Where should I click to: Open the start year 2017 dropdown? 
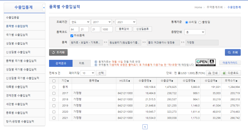click(x=101, y=22)
